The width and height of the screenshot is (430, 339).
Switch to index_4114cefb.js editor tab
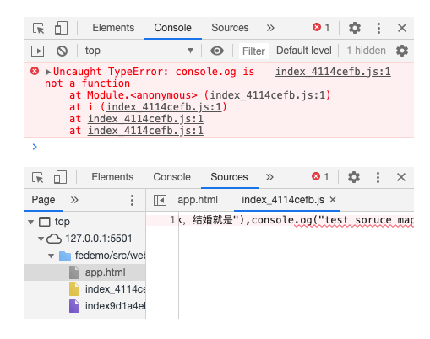tap(283, 200)
